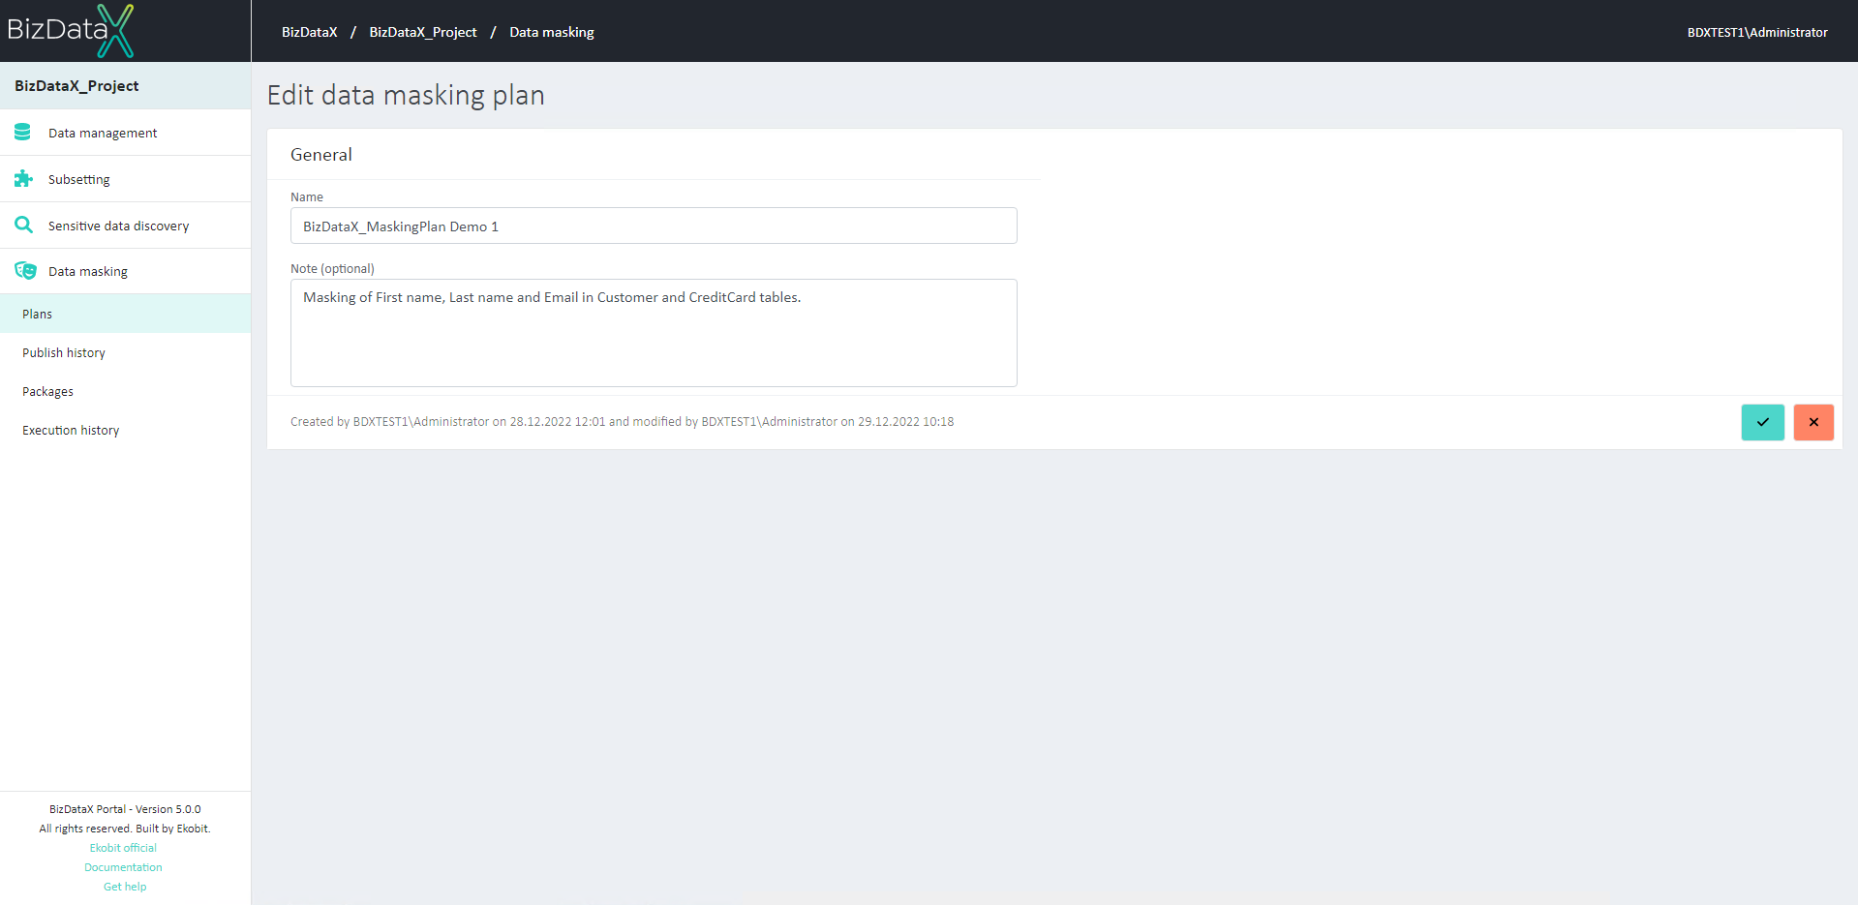Image resolution: width=1858 pixels, height=905 pixels.
Task: Click Data masking breadcrumb
Action: (x=552, y=32)
